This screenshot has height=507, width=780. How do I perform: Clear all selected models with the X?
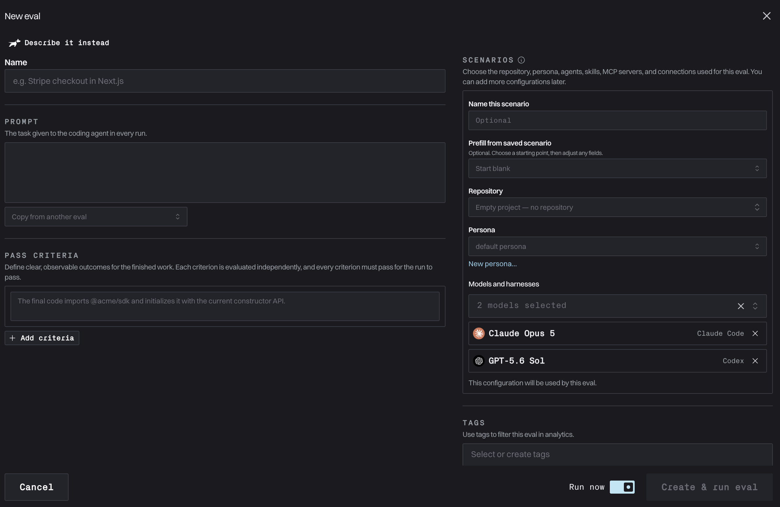coord(741,306)
